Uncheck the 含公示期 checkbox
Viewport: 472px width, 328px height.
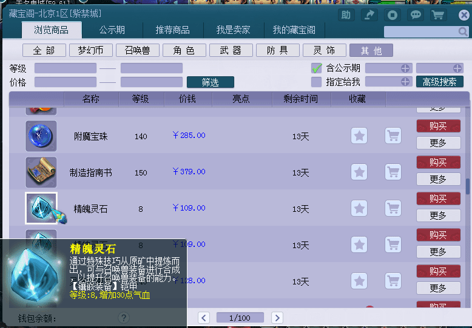pos(316,68)
